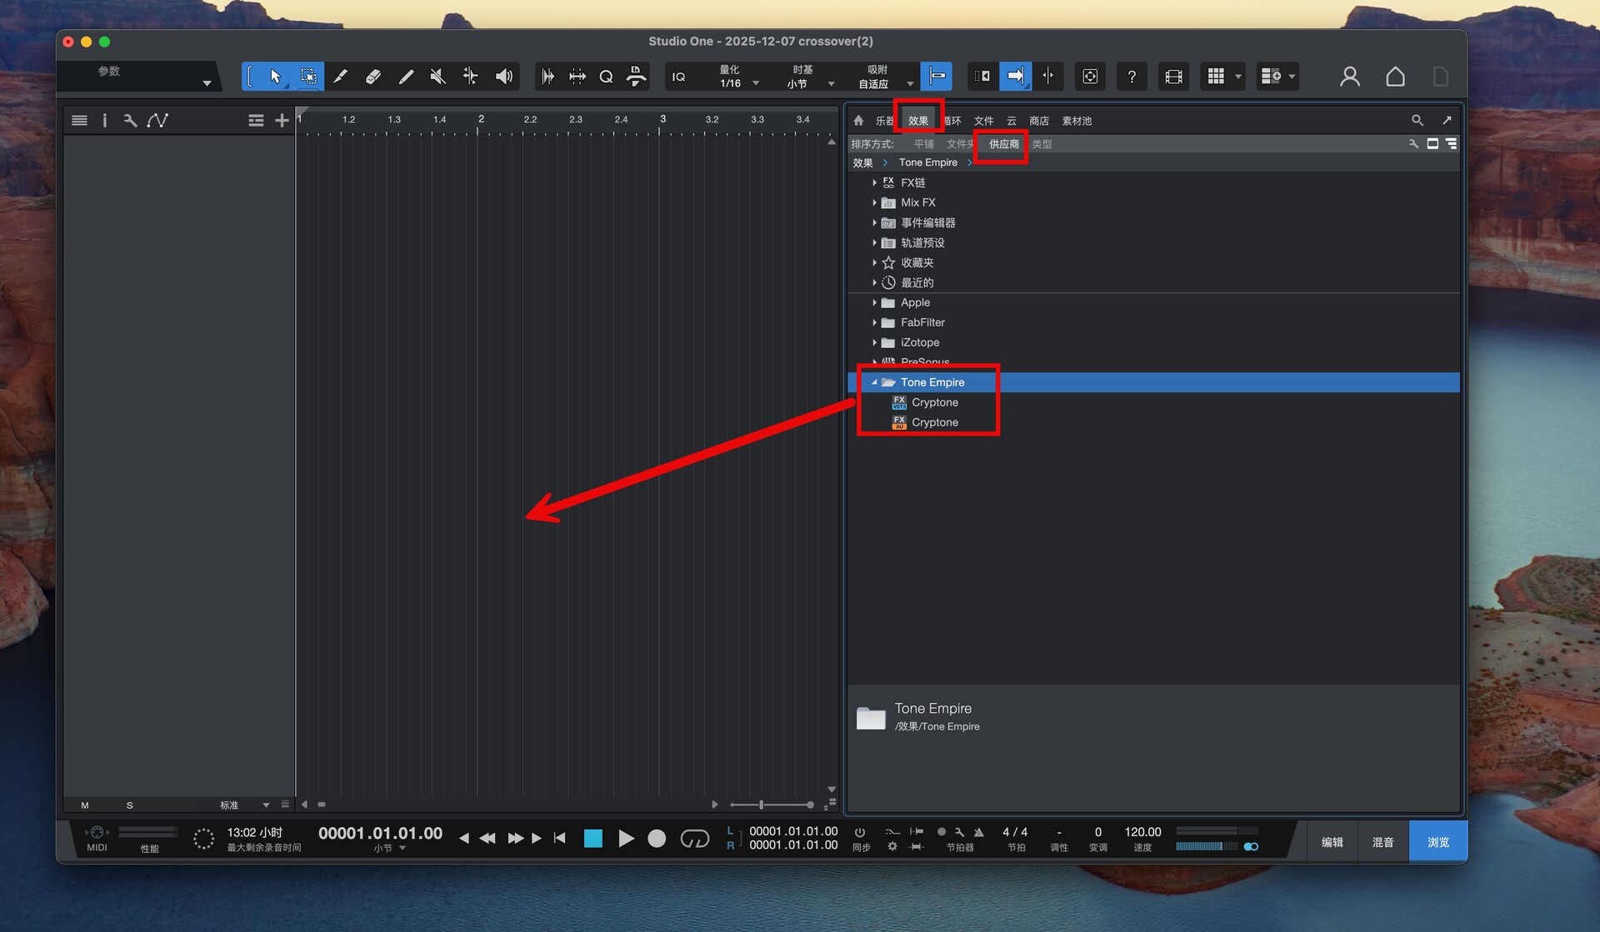Collapse the Tone Empire folder
Image resolution: width=1600 pixels, height=932 pixels.
click(x=874, y=382)
